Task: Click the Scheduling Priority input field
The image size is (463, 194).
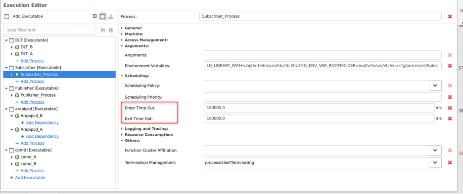Action: pos(323,97)
